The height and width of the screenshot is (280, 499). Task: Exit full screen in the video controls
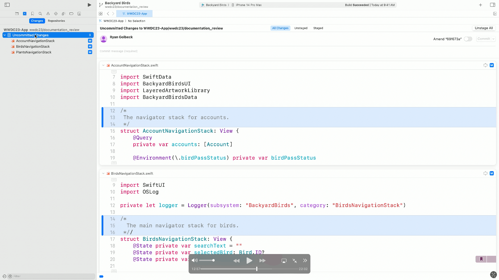point(295,261)
